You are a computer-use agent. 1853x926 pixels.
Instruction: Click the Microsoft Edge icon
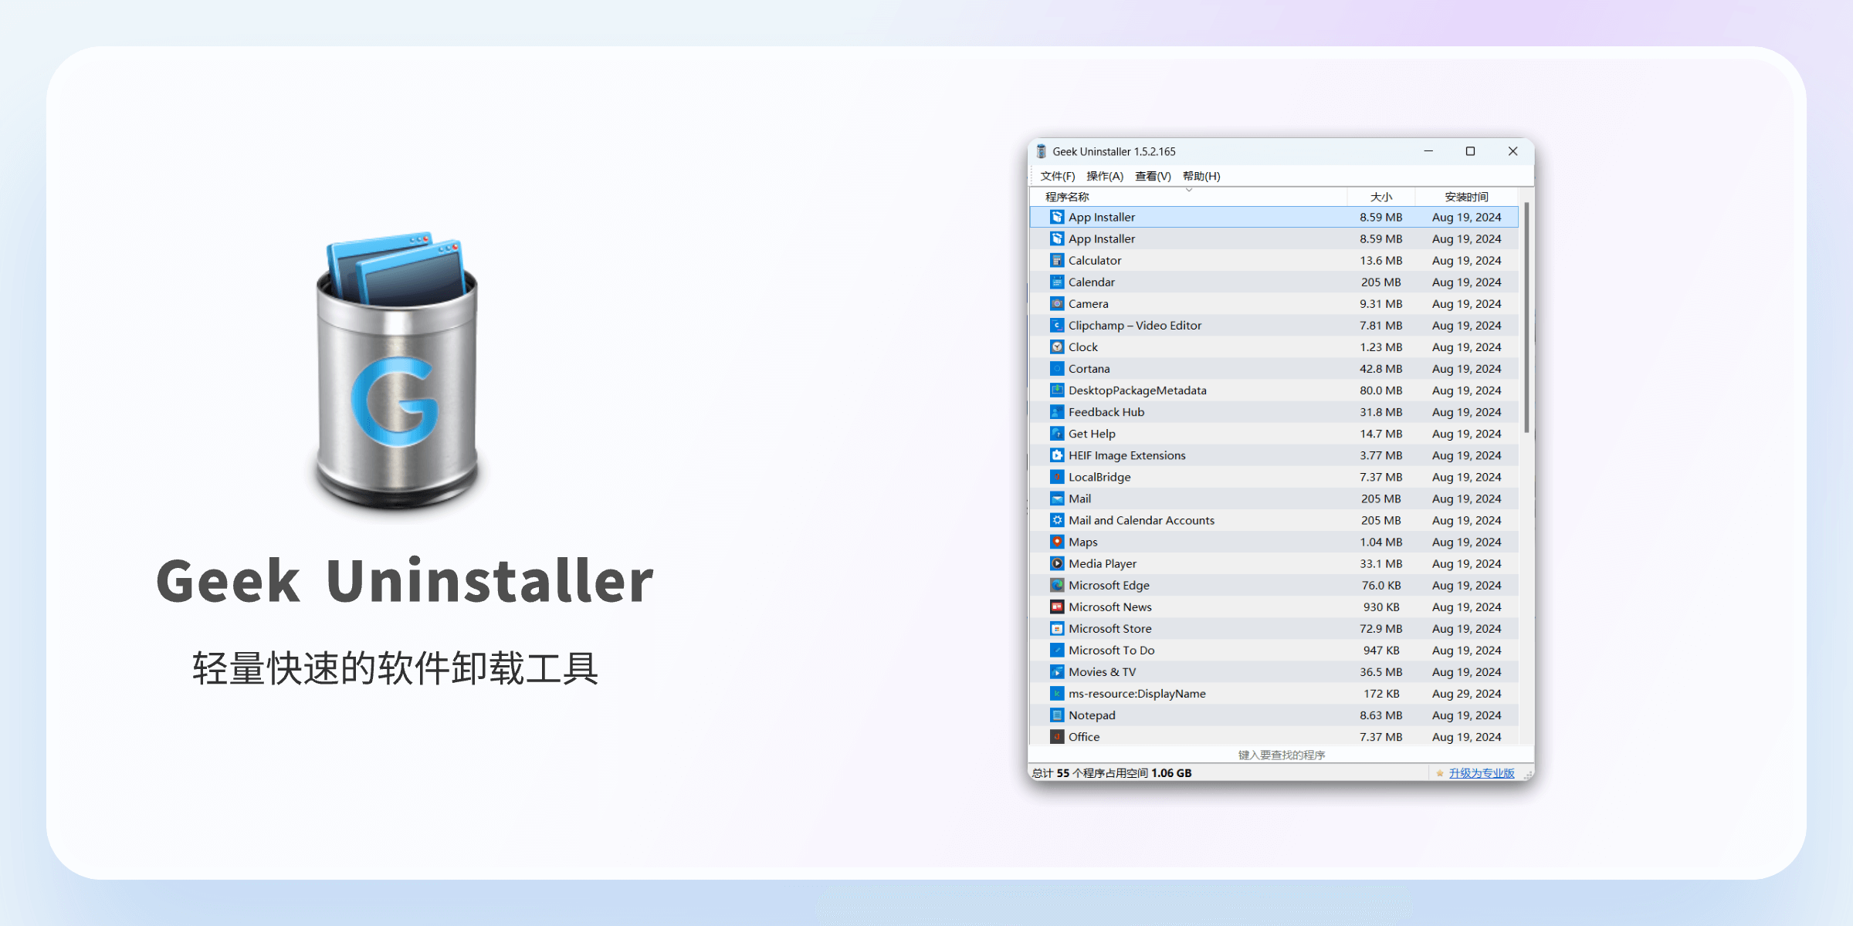pos(1057,585)
